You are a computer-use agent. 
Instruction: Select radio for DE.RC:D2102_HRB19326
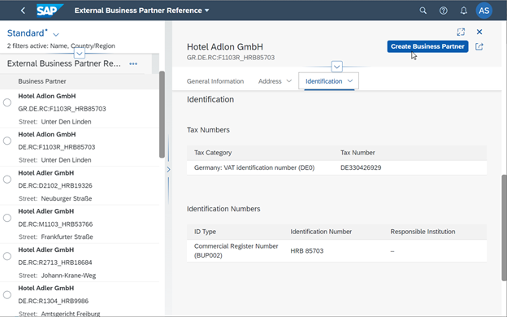pos(7,180)
